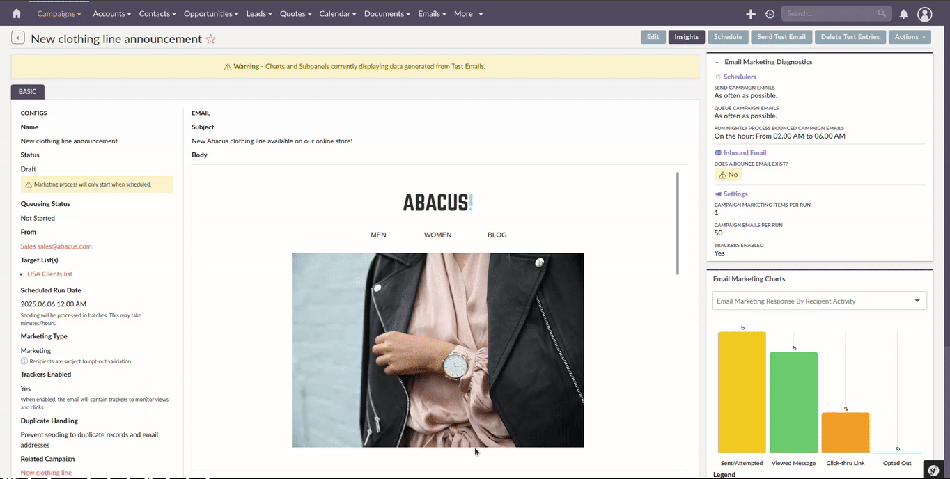Mark campaign as favorite with star
Viewport: 950px width, 479px height.
click(x=210, y=40)
